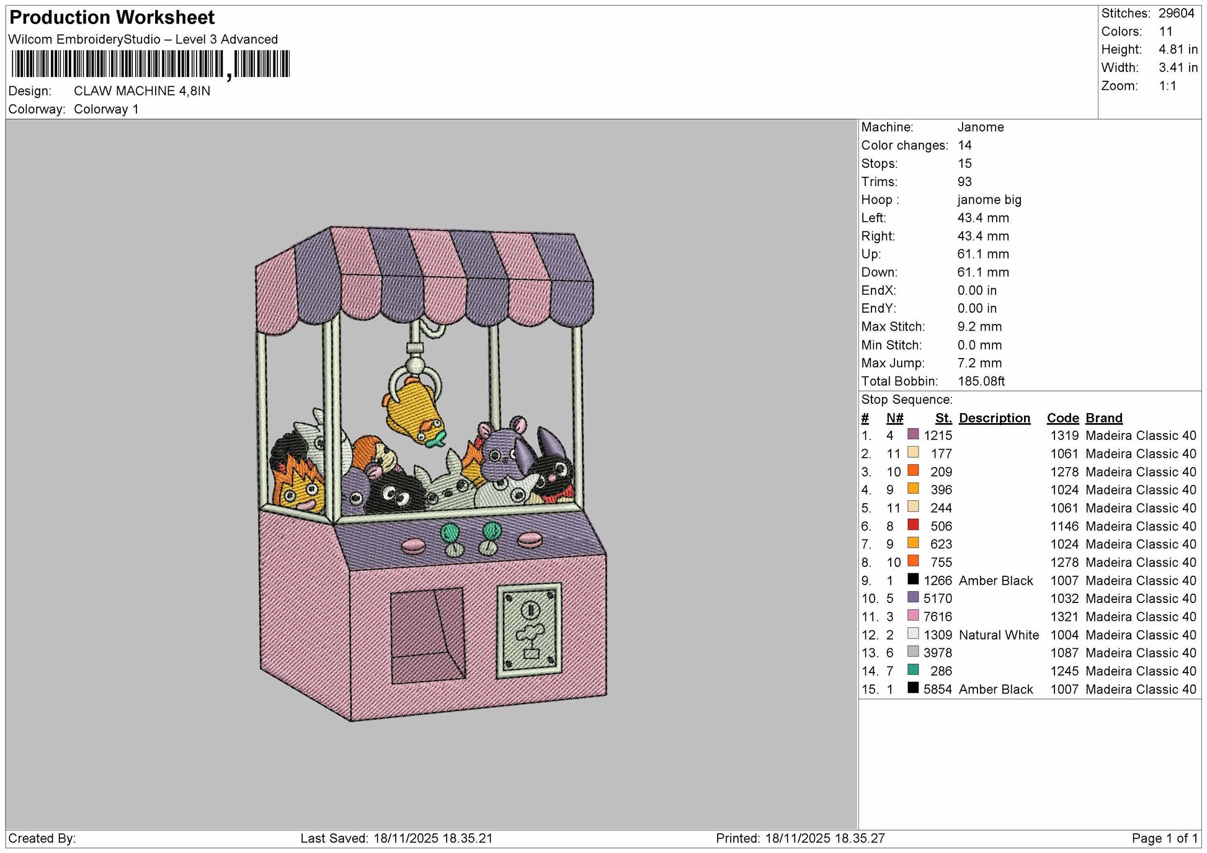Viewport: 1207px width, 853px height.
Task: Click the Up value '61.1 mm'
Action: (983, 254)
